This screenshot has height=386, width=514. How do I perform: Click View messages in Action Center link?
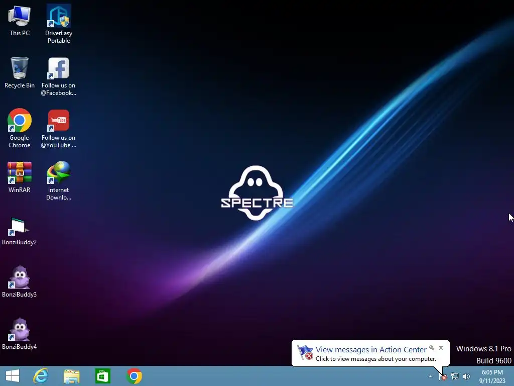371,350
